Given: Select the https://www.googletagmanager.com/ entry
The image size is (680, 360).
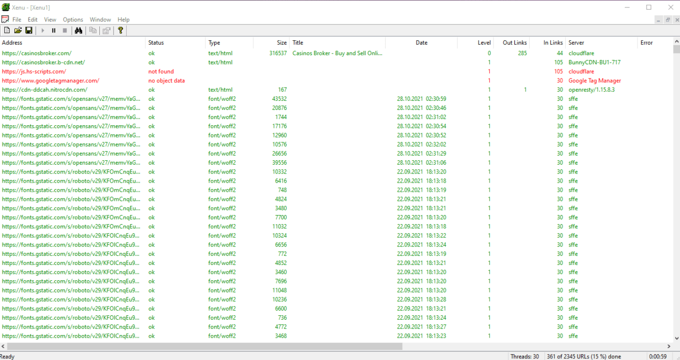Looking at the screenshot, I should coord(50,81).
